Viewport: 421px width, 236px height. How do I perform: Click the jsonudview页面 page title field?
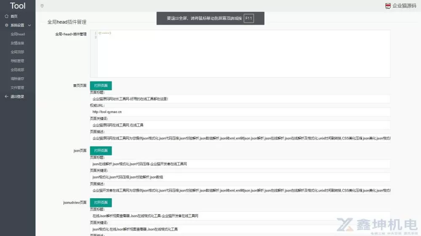point(240,216)
